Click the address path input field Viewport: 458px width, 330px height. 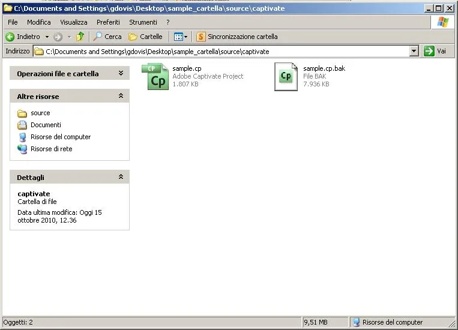tap(221, 52)
